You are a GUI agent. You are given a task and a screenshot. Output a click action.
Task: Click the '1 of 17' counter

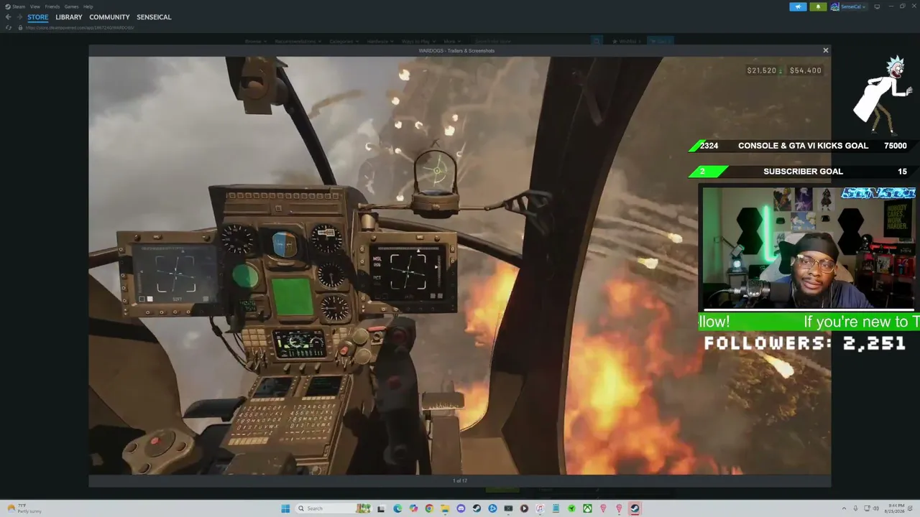pyautogui.click(x=460, y=480)
